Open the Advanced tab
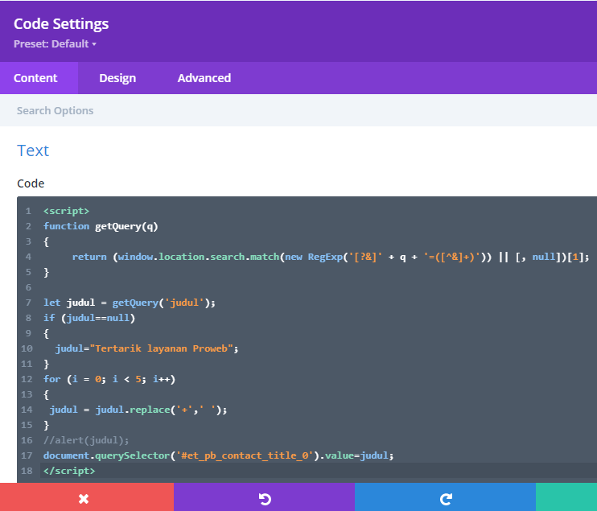The width and height of the screenshot is (597, 511). 204,78
